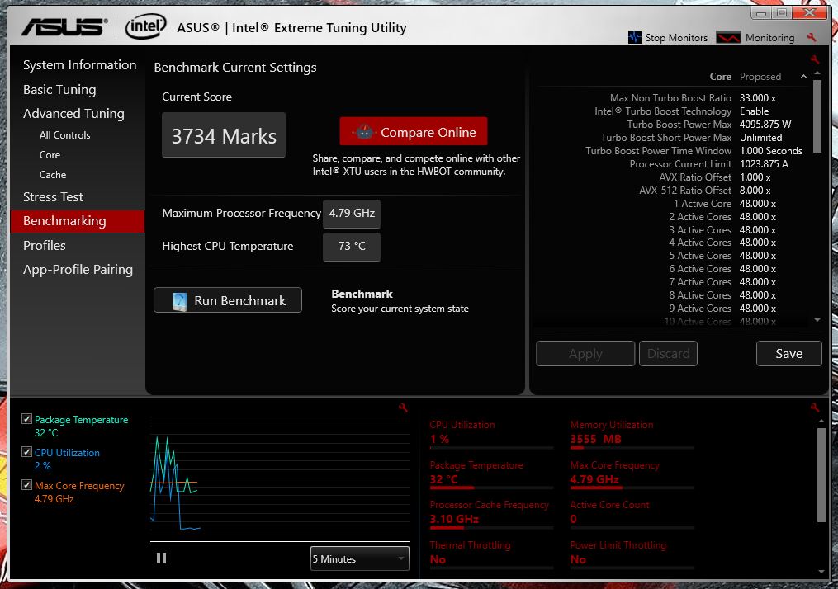Image resolution: width=838 pixels, height=589 pixels.
Task: Click the monitor stats scroll-up arrow
Action: click(x=821, y=422)
